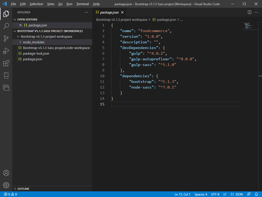Click the JSON braces icon in breadcrumb
Image resolution: width=262 pixels, height=197 pixels.
pyautogui.click(x=154, y=19)
